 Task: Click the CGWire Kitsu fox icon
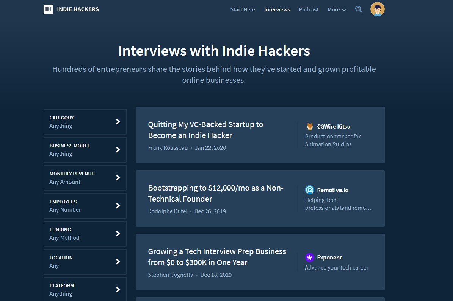(310, 126)
